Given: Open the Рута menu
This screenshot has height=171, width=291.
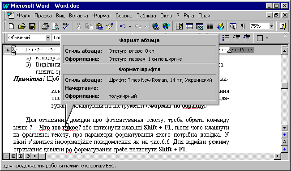Looking at the screenshot, I should (189, 16).
